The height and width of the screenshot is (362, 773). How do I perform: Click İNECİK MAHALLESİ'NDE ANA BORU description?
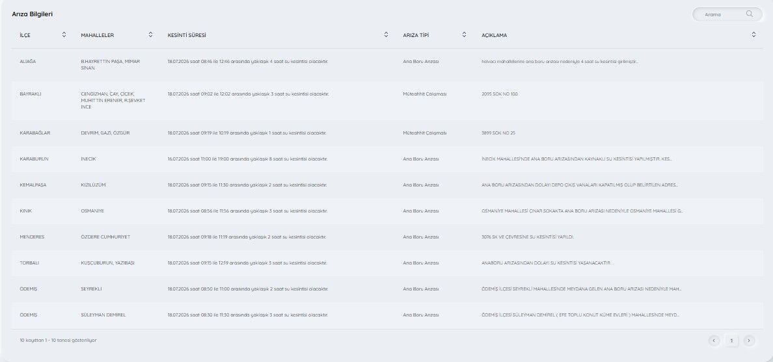tap(576, 159)
